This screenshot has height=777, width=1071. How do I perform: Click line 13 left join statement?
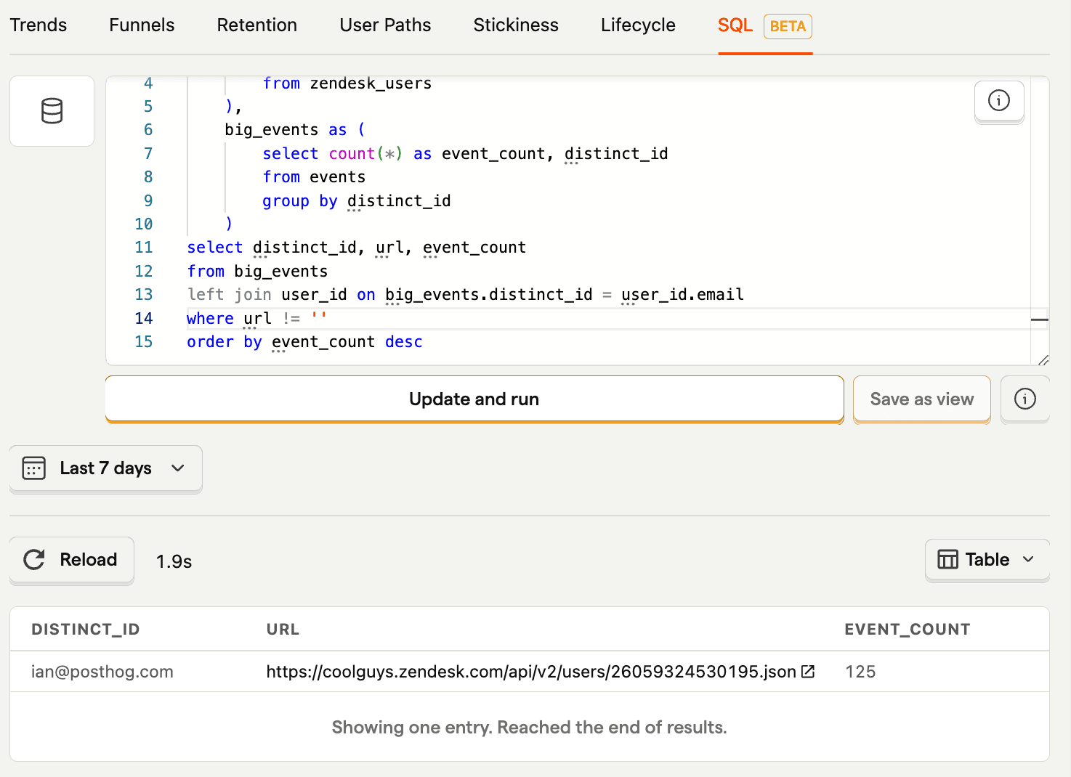pyautogui.click(x=466, y=295)
